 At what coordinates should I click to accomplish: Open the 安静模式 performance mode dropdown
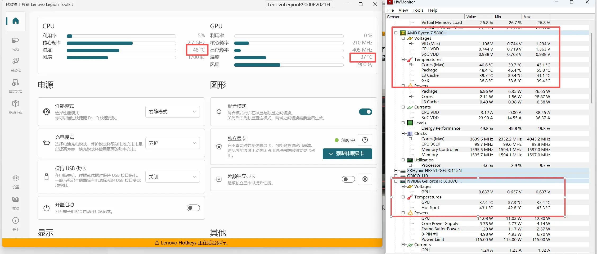(172, 112)
